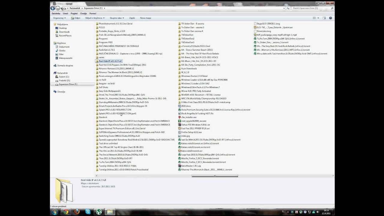Open the Downloads favorite in sidebar
Screen dimensions: 384x216
[x=64, y=32]
